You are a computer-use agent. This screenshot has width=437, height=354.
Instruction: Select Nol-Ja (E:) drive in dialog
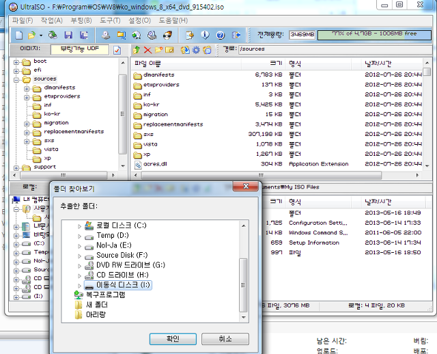tap(114, 245)
